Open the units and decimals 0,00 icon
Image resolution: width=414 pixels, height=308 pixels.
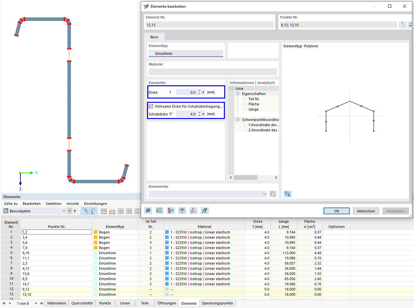159,211
